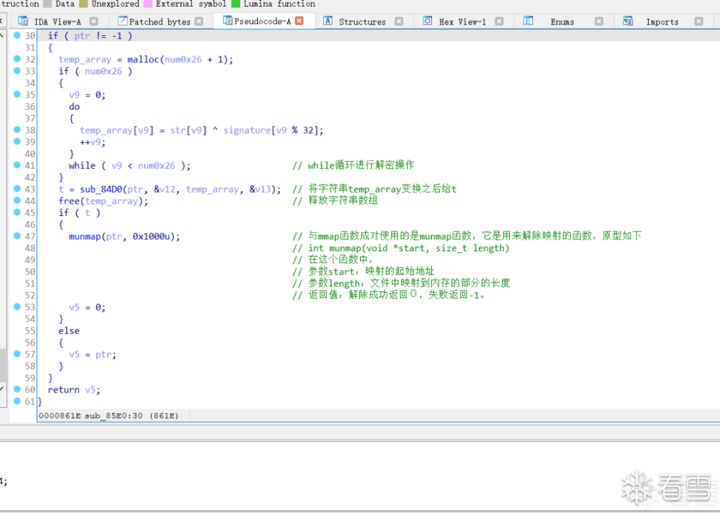Viewport: 720px width, 515px height.
Task: Click line number 55 else
Action: (30, 331)
